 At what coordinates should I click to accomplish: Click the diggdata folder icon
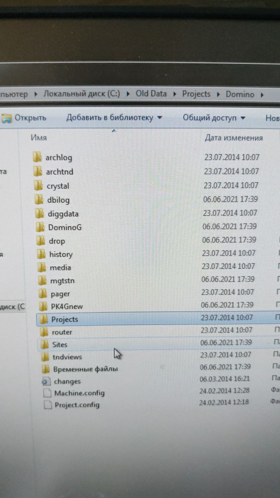point(39,213)
